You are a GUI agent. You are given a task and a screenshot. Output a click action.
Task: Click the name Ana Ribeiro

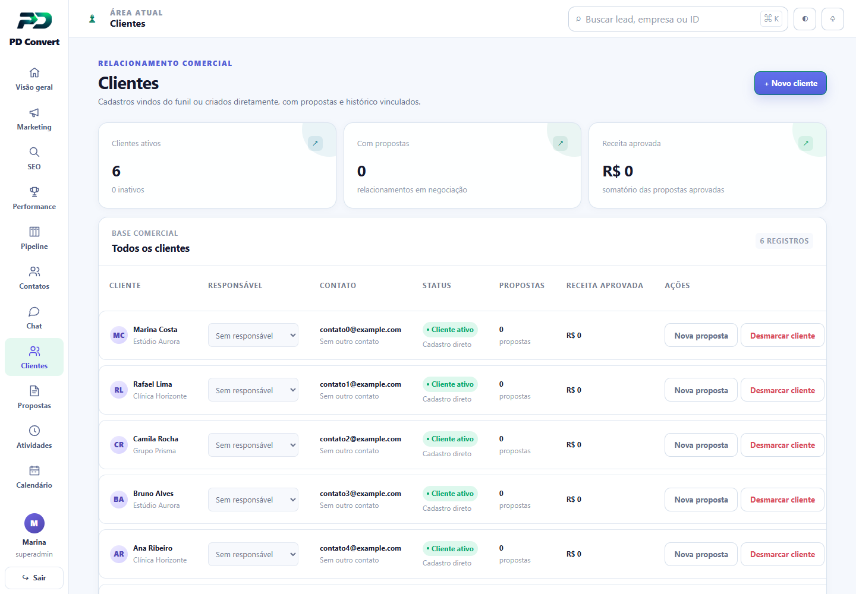point(153,548)
